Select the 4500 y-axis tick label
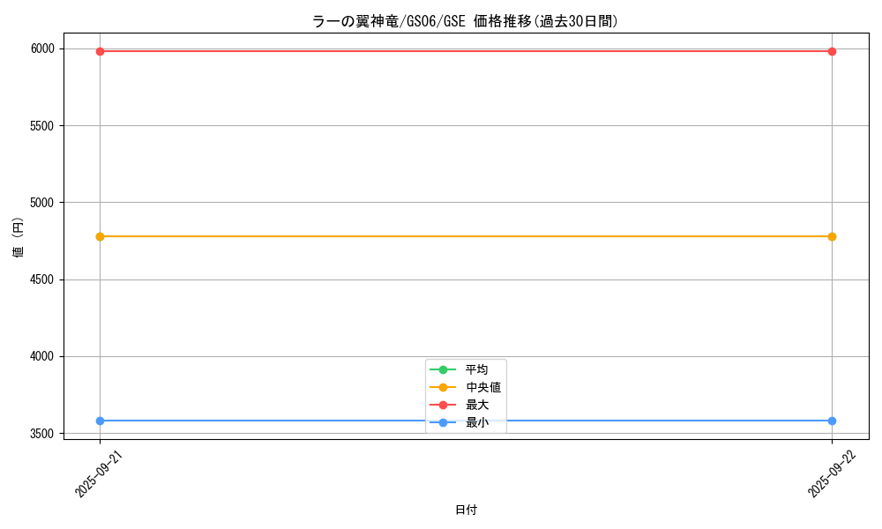Screen dimensions: 882x529 coord(42,280)
